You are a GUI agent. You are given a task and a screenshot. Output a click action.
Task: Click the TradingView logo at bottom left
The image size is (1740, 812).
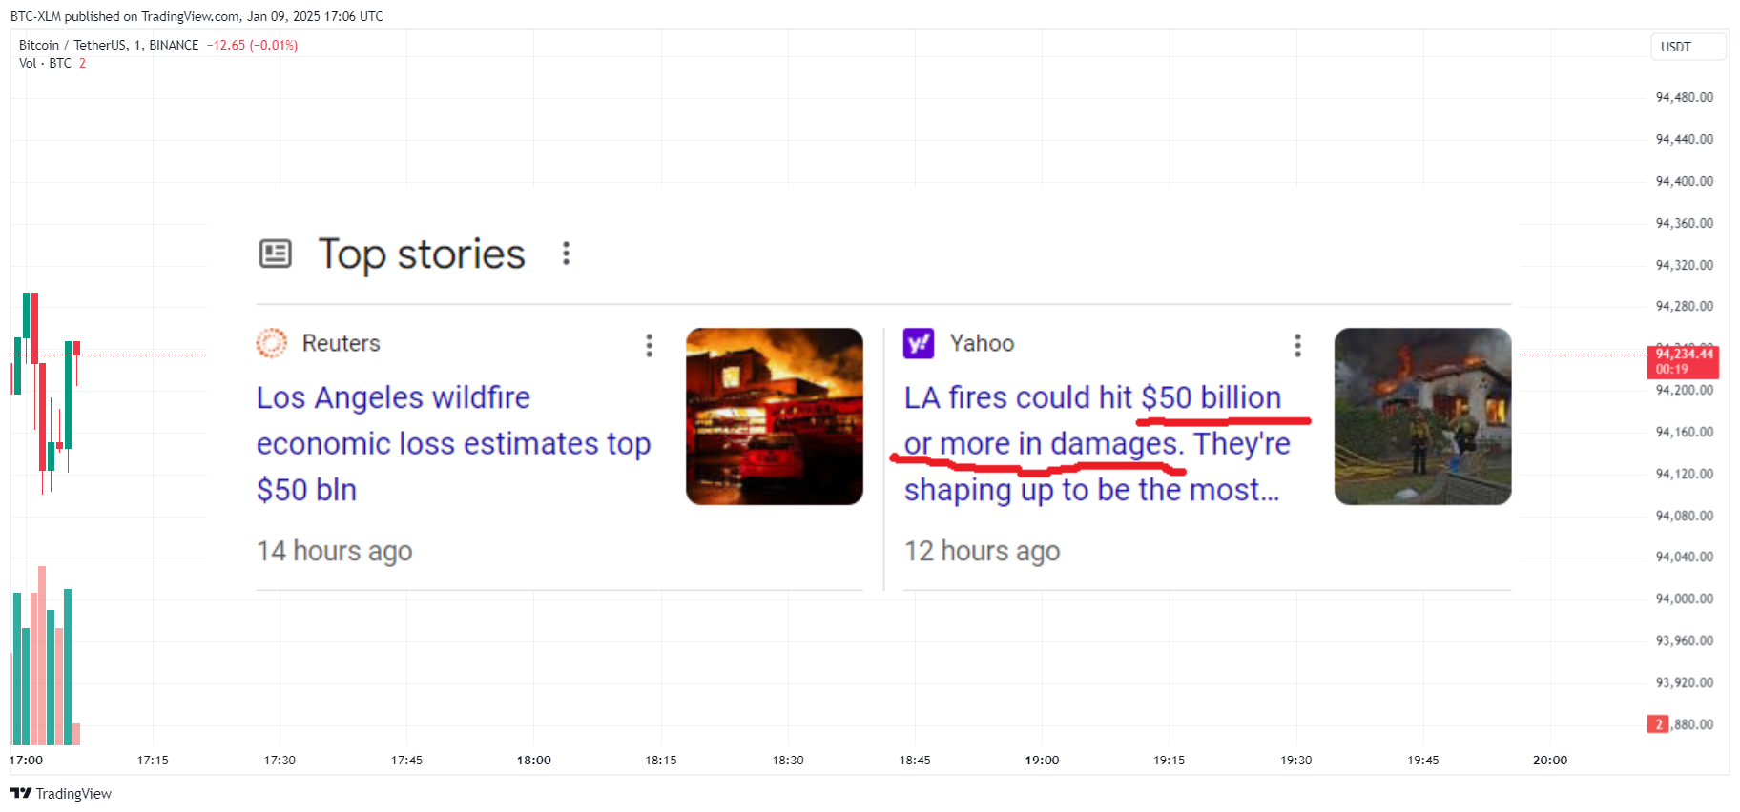tap(61, 793)
